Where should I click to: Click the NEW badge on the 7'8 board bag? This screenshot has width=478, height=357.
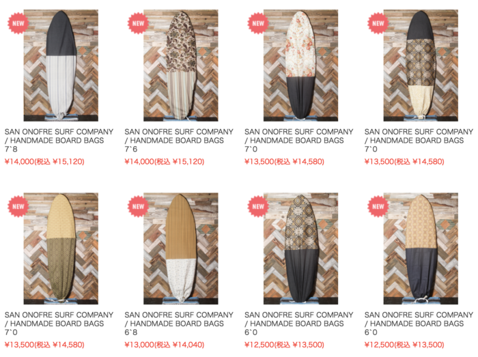coord(18,23)
